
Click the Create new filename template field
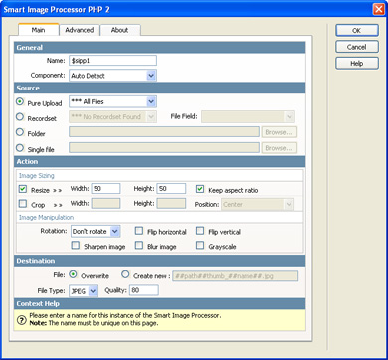pos(235,276)
